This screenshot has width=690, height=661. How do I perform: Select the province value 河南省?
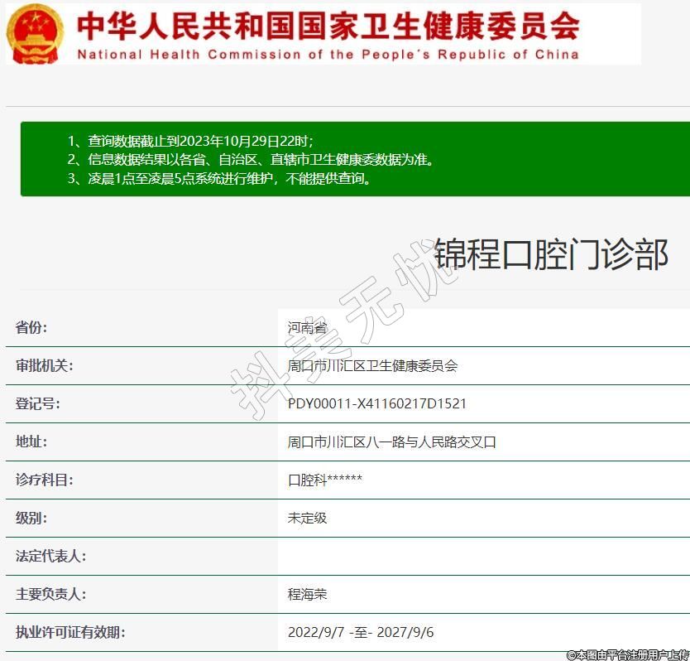pos(308,328)
